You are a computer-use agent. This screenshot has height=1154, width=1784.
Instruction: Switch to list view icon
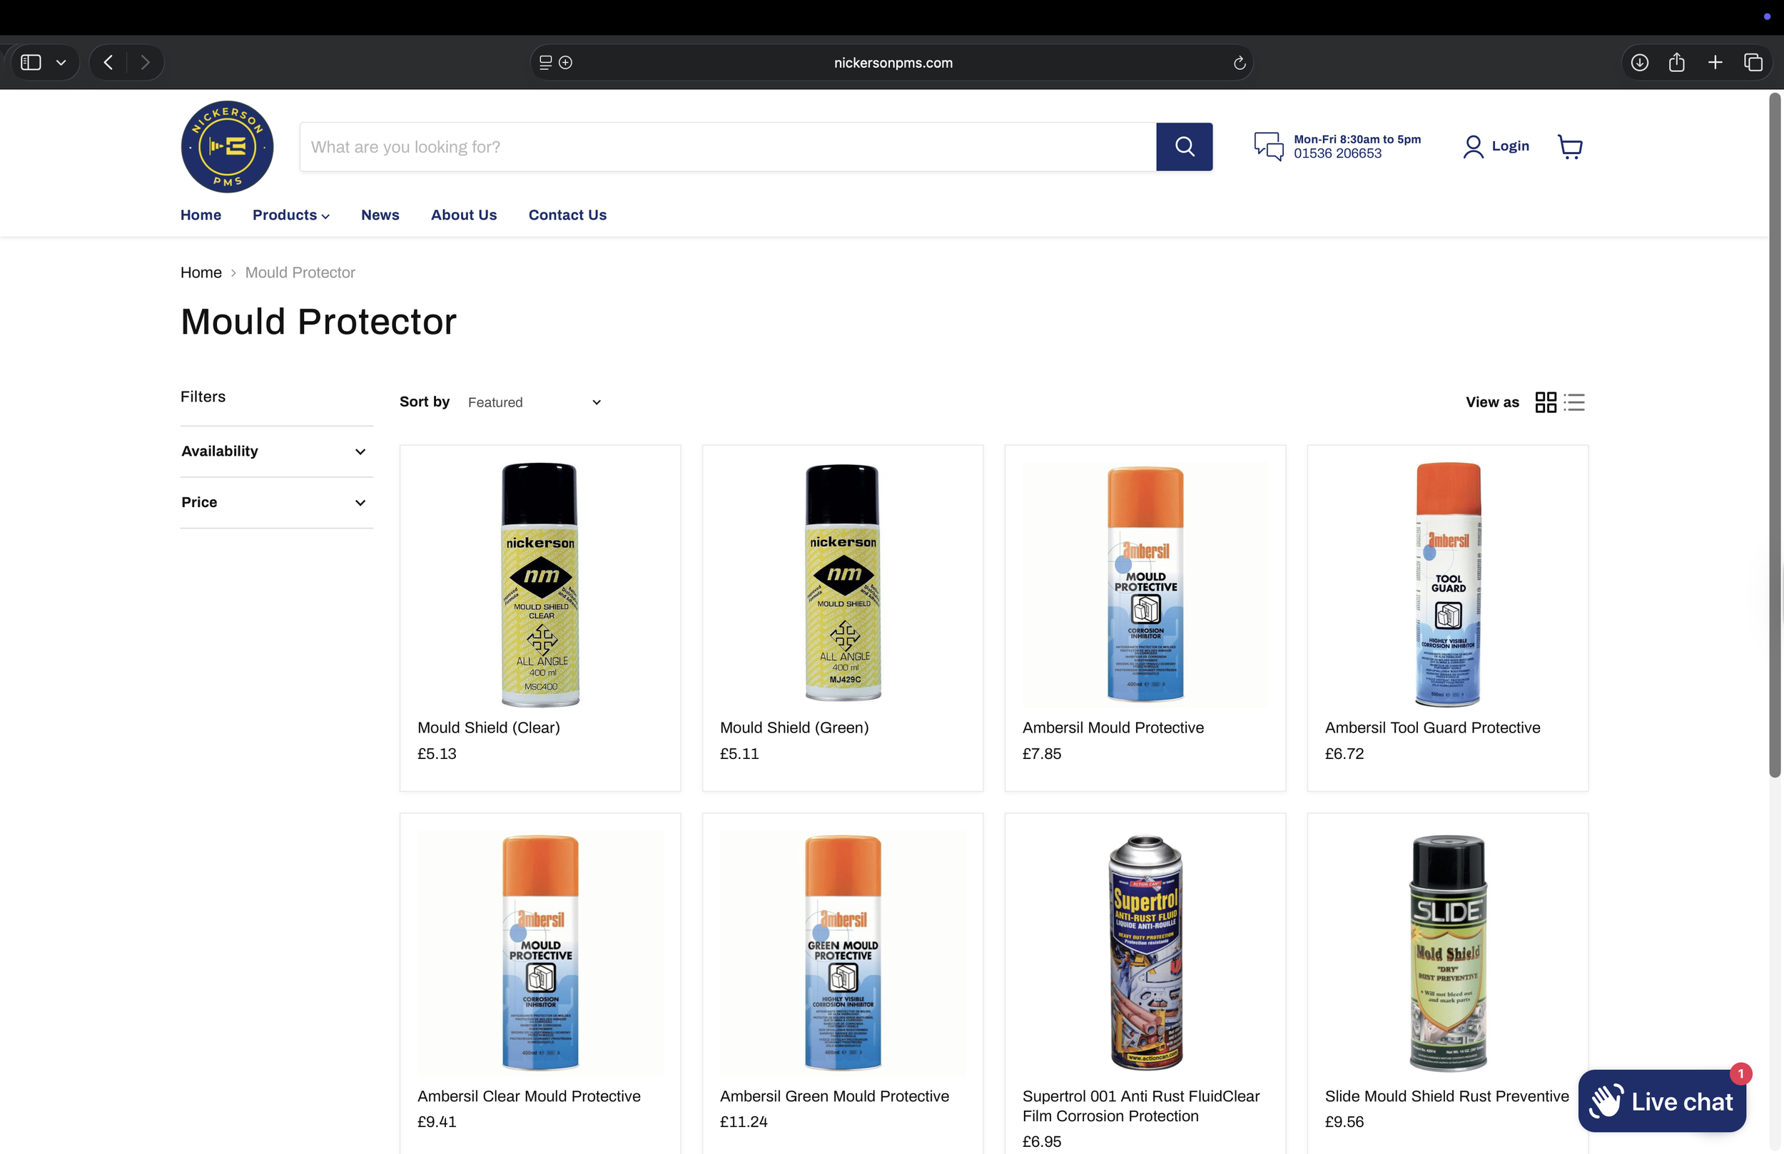point(1574,402)
